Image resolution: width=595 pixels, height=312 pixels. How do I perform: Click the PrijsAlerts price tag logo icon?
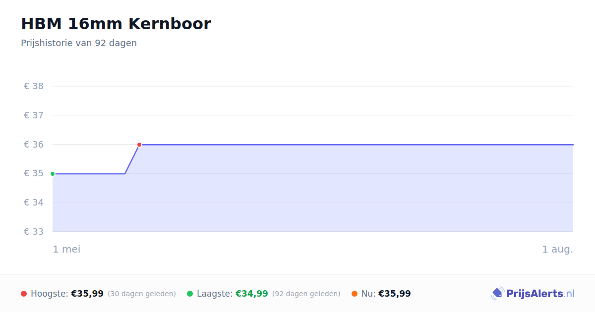point(497,294)
